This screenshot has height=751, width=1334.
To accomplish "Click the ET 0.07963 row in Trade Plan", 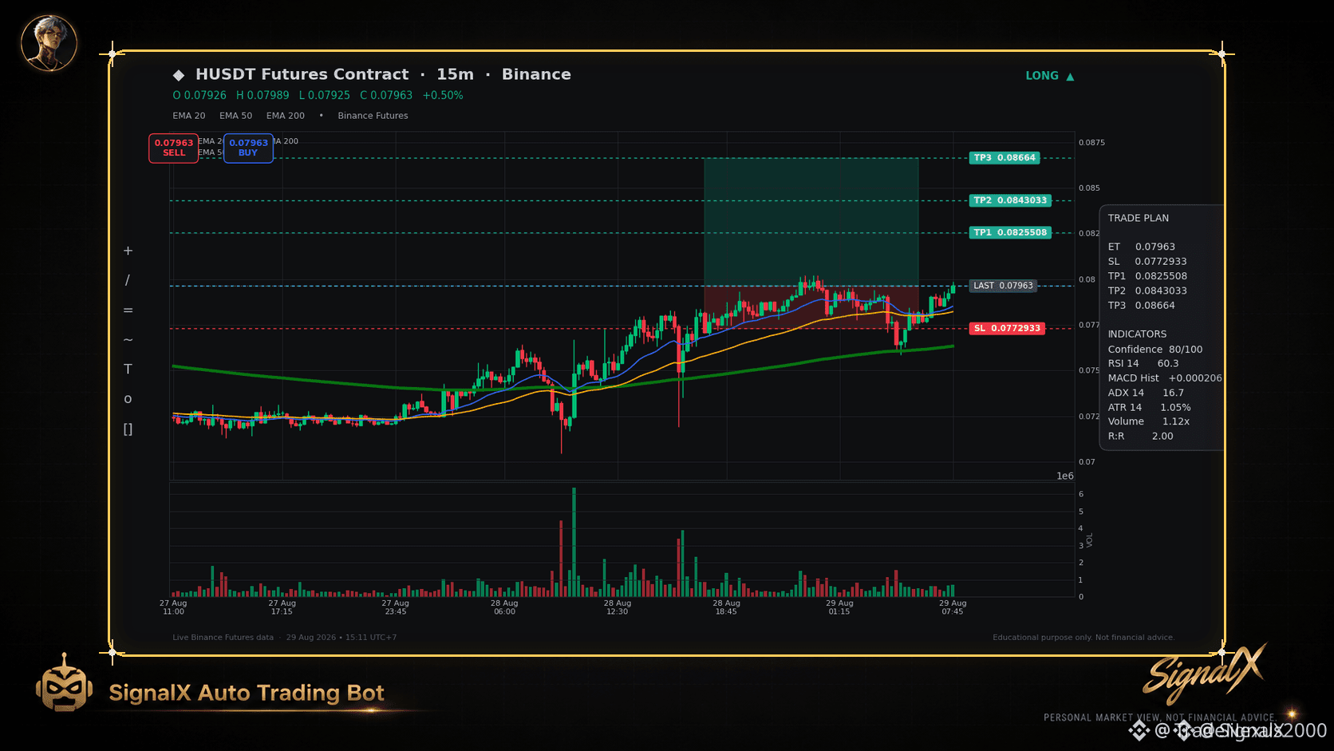I will click(1142, 247).
